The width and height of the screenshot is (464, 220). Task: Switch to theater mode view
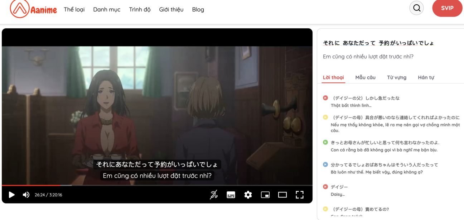282,195
